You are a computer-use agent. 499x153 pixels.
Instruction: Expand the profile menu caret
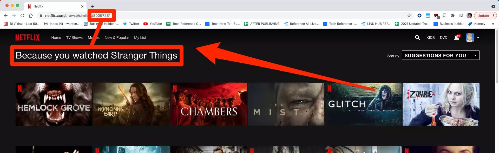[x=478, y=38]
